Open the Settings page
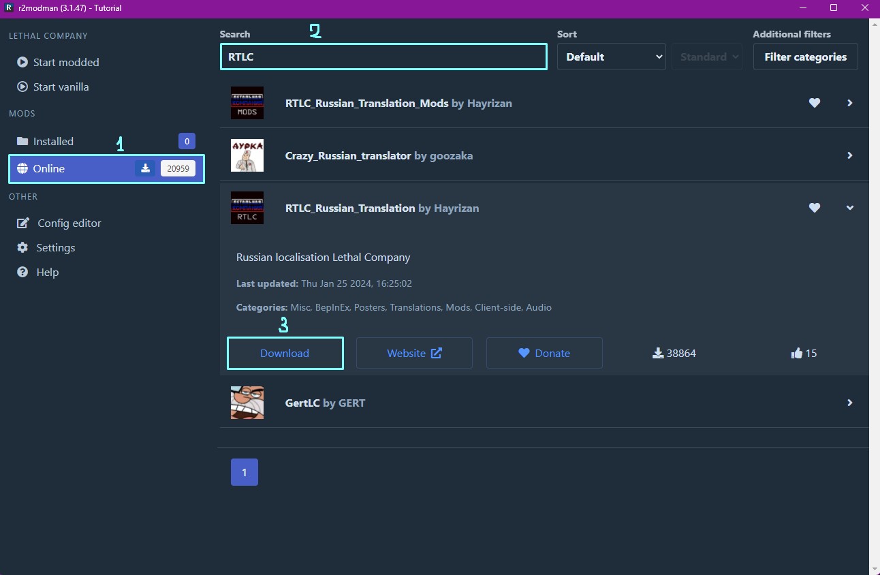This screenshot has height=575, width=880. [106, 247]
